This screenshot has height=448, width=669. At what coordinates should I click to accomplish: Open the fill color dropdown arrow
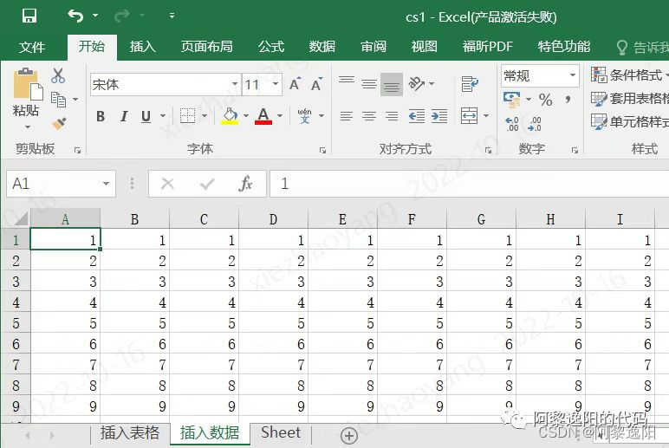tap(246, 115)
